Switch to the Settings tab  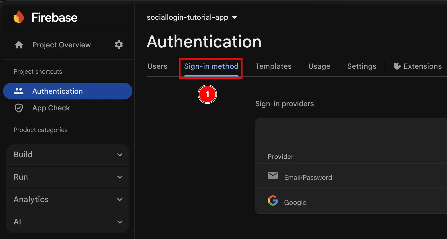362,66
